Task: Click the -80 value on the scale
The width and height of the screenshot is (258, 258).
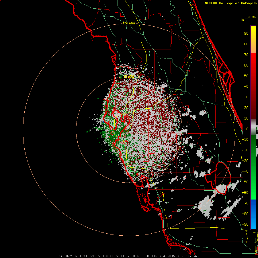Action: (245, 214)
